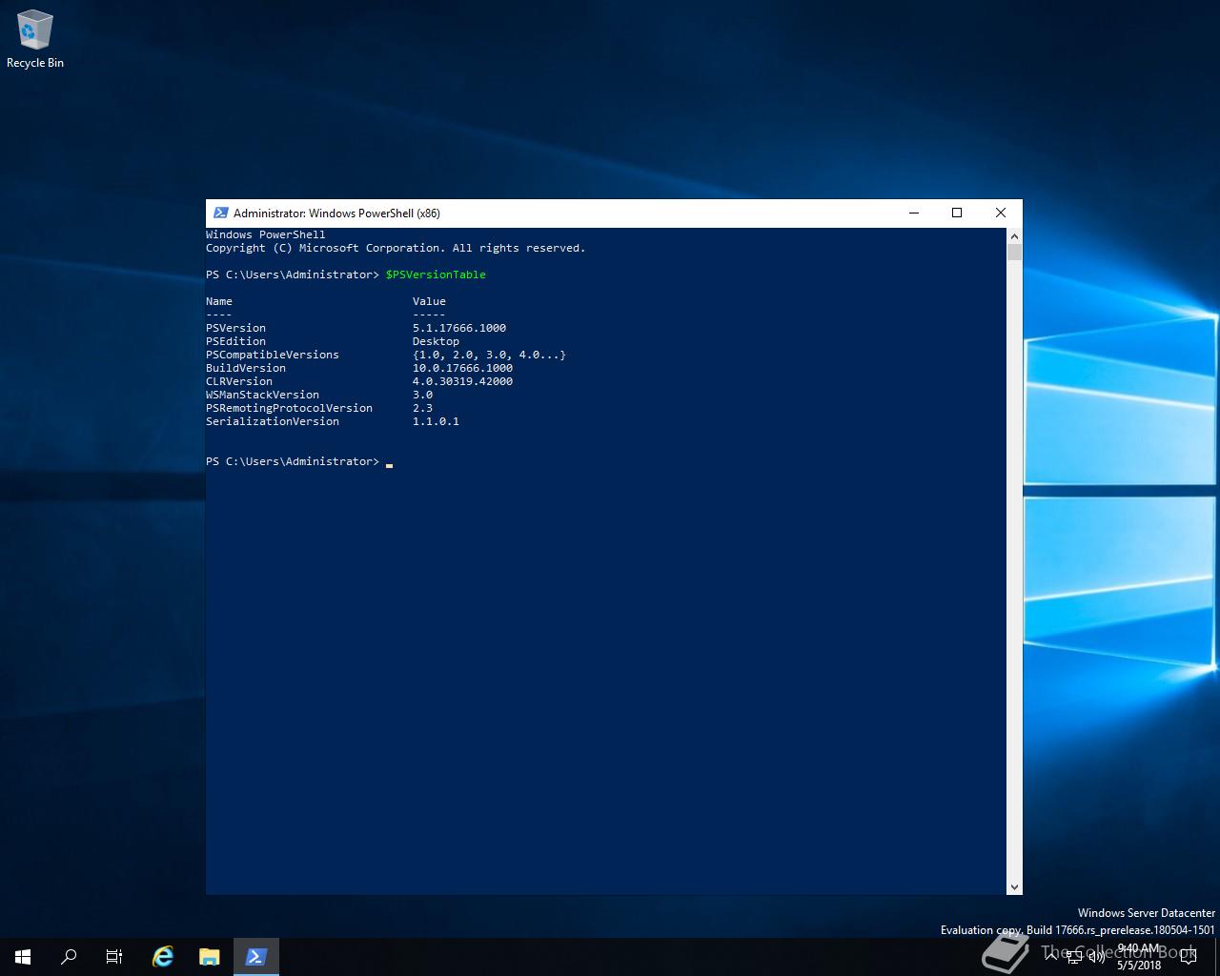This screenshot has width=1220, height=976.
Task: Open Action Center notifications icon
Action: [1188, 957]
